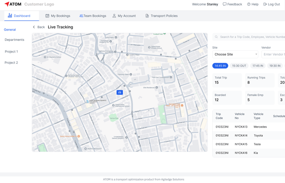Image resolution: width=285 pixels, height=183 pixels.
Task: Select trip row with vehicle NYCKA15
Action: coord(248,145)
